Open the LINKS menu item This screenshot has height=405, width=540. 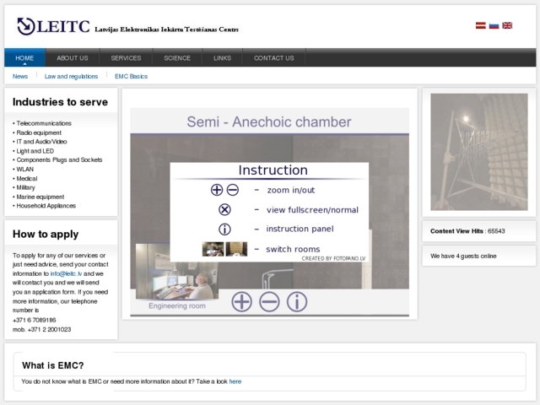coord(223,58)
